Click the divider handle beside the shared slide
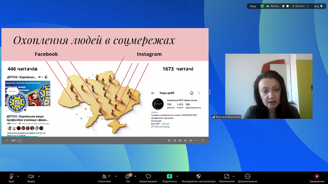This screenshot has width=328, height=184. [210, 92]
